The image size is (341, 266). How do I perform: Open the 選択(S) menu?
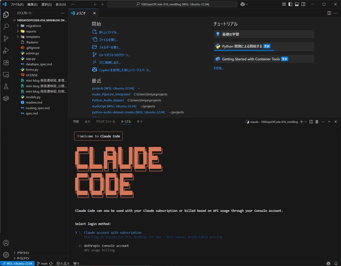[x=47, y=4]
